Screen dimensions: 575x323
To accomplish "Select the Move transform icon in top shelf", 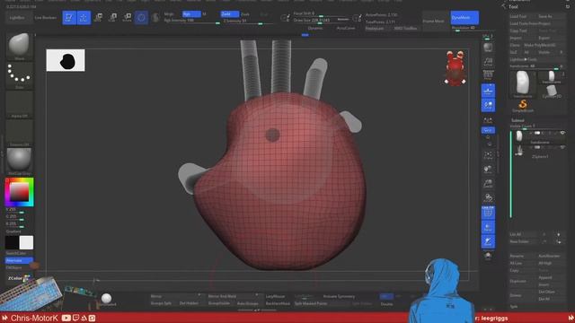I will [98, 18].
